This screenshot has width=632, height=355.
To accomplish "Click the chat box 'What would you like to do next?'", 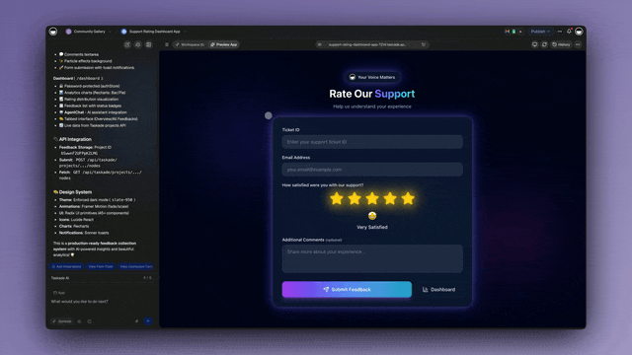I will click(x=79, y=302).
